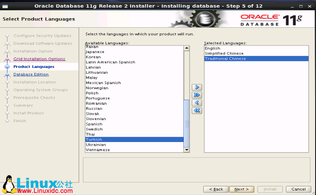Click the add all languages double-arrow button

point(197,95)
